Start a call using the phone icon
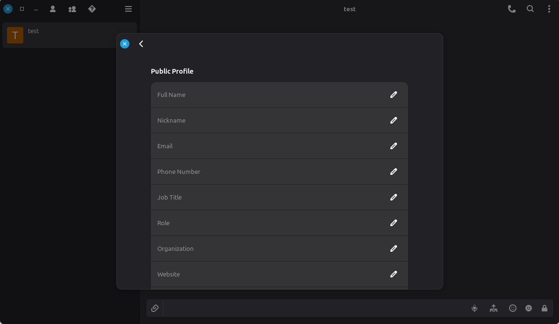 pyautogui.click(x=512, y=9)
